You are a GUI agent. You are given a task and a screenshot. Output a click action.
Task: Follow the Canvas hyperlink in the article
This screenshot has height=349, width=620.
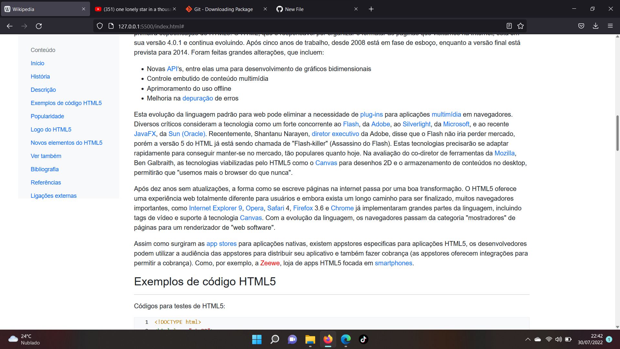(326, 163)
